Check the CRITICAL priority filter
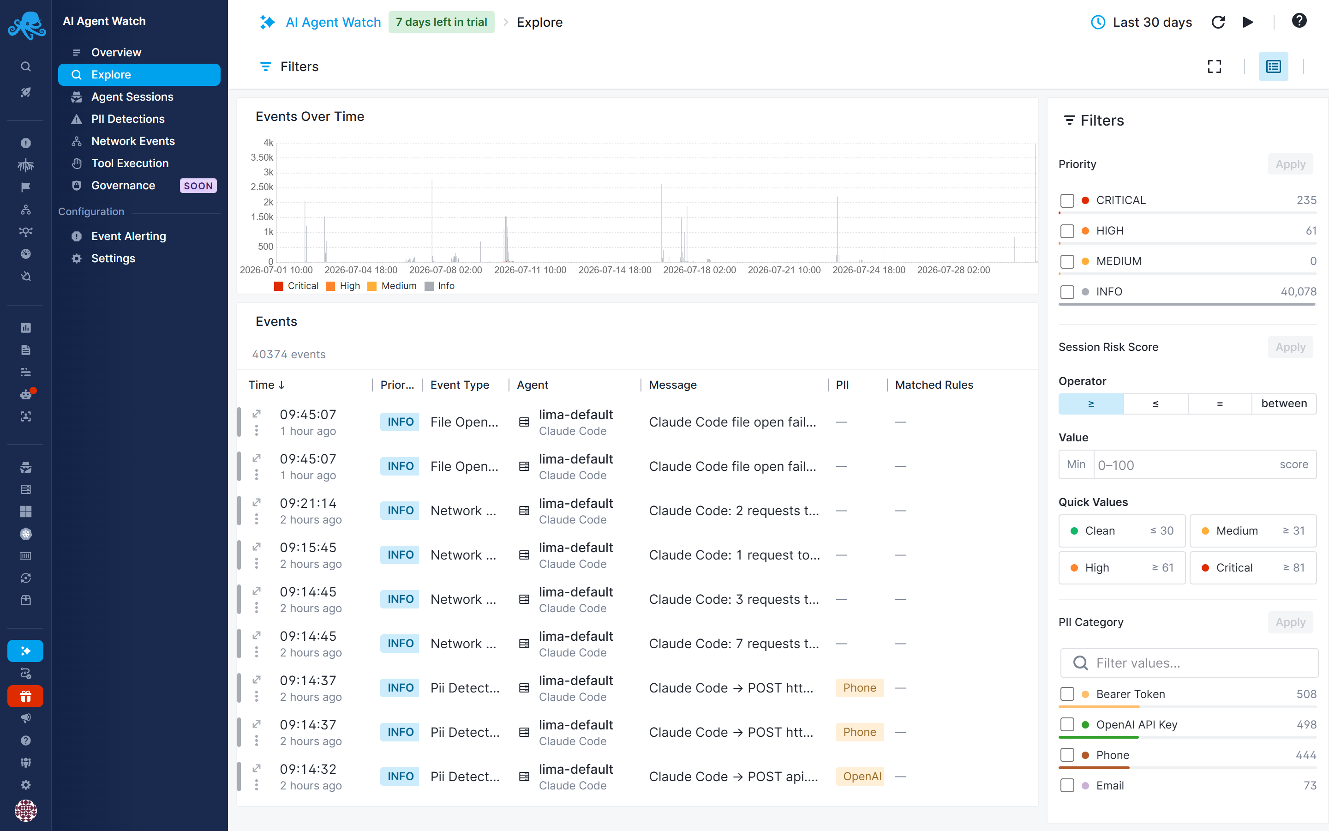This screenshot has width=1329, height=831. click(x=1066, y=201)
